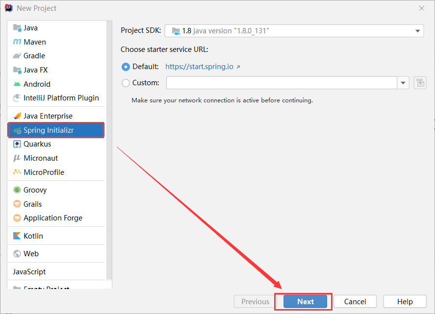Click the Kotlin logo icon

pos(17,236)
